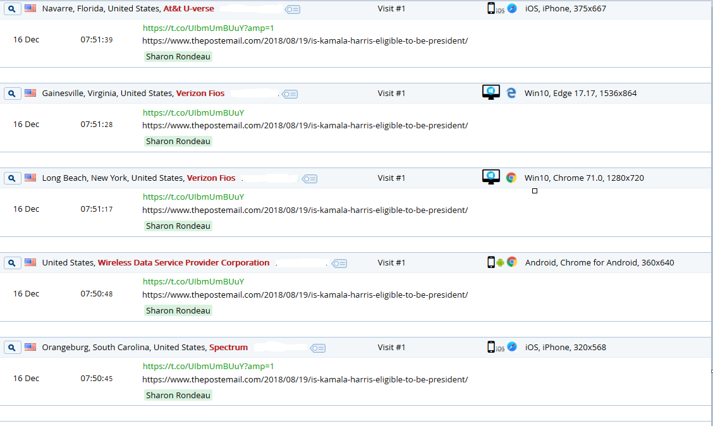Screen dimensions: 713x426
Task: Click Wireless Data Service Provider Corporation ISP
Action: click(x=183, y=263)
